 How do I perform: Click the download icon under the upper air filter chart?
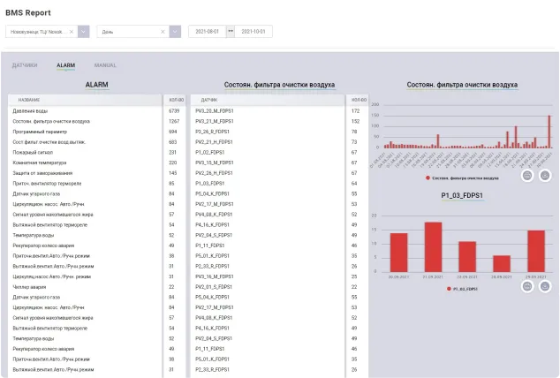544,175
